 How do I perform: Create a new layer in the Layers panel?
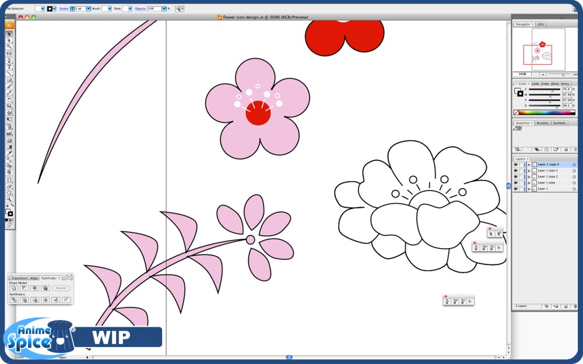[x=566, y=306]
